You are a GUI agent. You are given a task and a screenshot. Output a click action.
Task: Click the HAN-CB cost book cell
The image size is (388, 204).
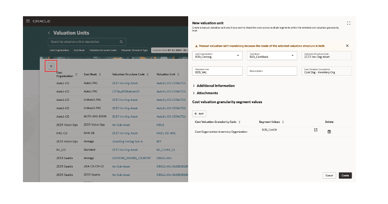pyautogui.click(x=89, y=133)
